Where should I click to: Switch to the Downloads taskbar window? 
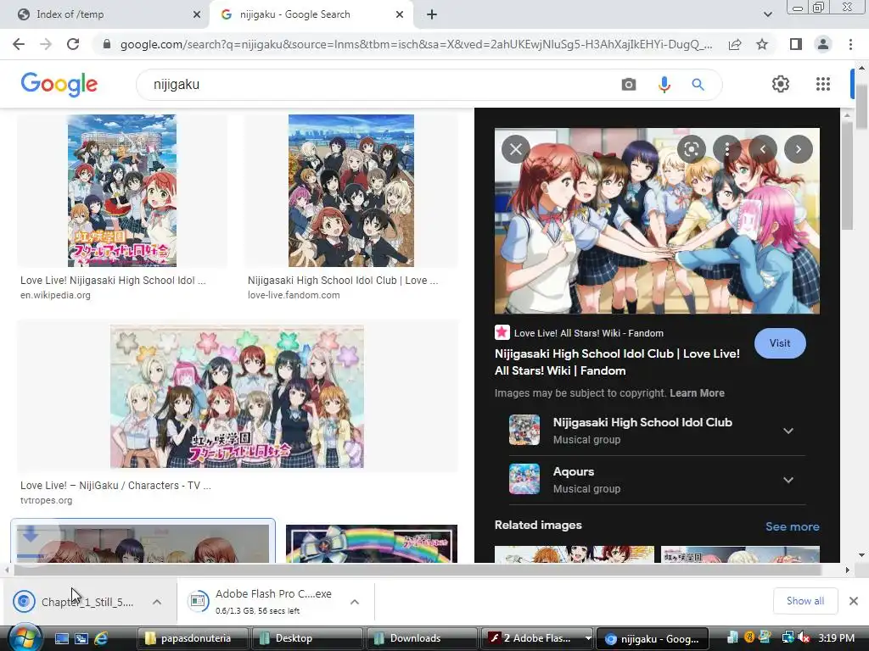point(423,638)
